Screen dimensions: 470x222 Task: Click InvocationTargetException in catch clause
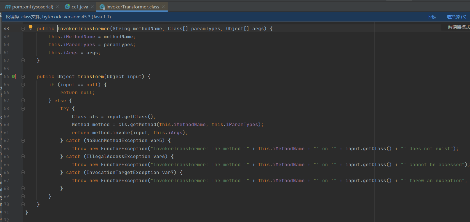pos(123,172)
